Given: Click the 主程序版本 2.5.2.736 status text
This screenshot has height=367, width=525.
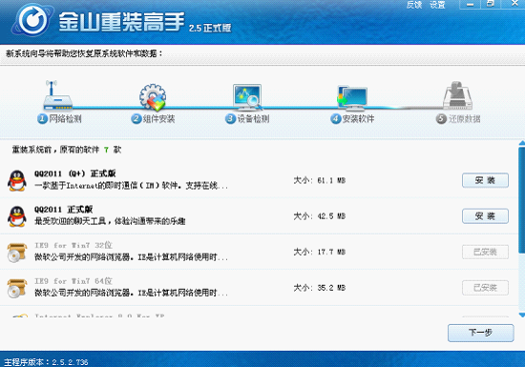Looking at the screenshot, I should (x=46, y=362).
